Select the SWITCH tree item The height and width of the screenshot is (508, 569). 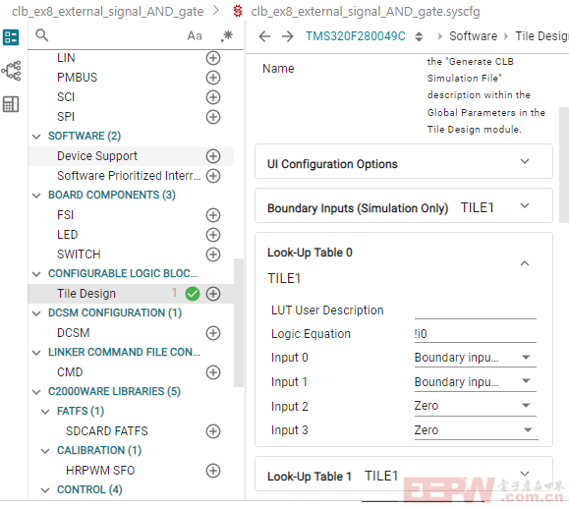tap(79, 254)
